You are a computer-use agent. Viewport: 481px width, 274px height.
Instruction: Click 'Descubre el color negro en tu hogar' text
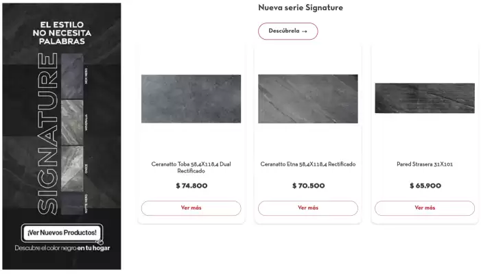click(x=62, y=248)
